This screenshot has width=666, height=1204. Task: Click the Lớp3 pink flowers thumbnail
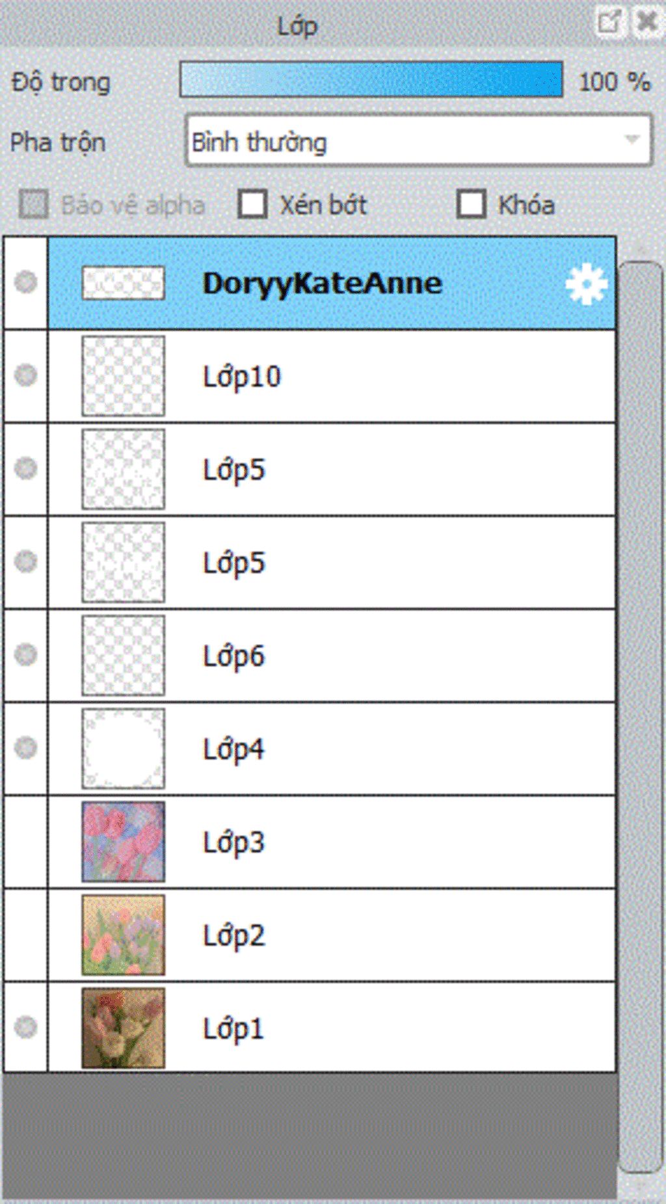pyautogui.click(x=123, y=842)
